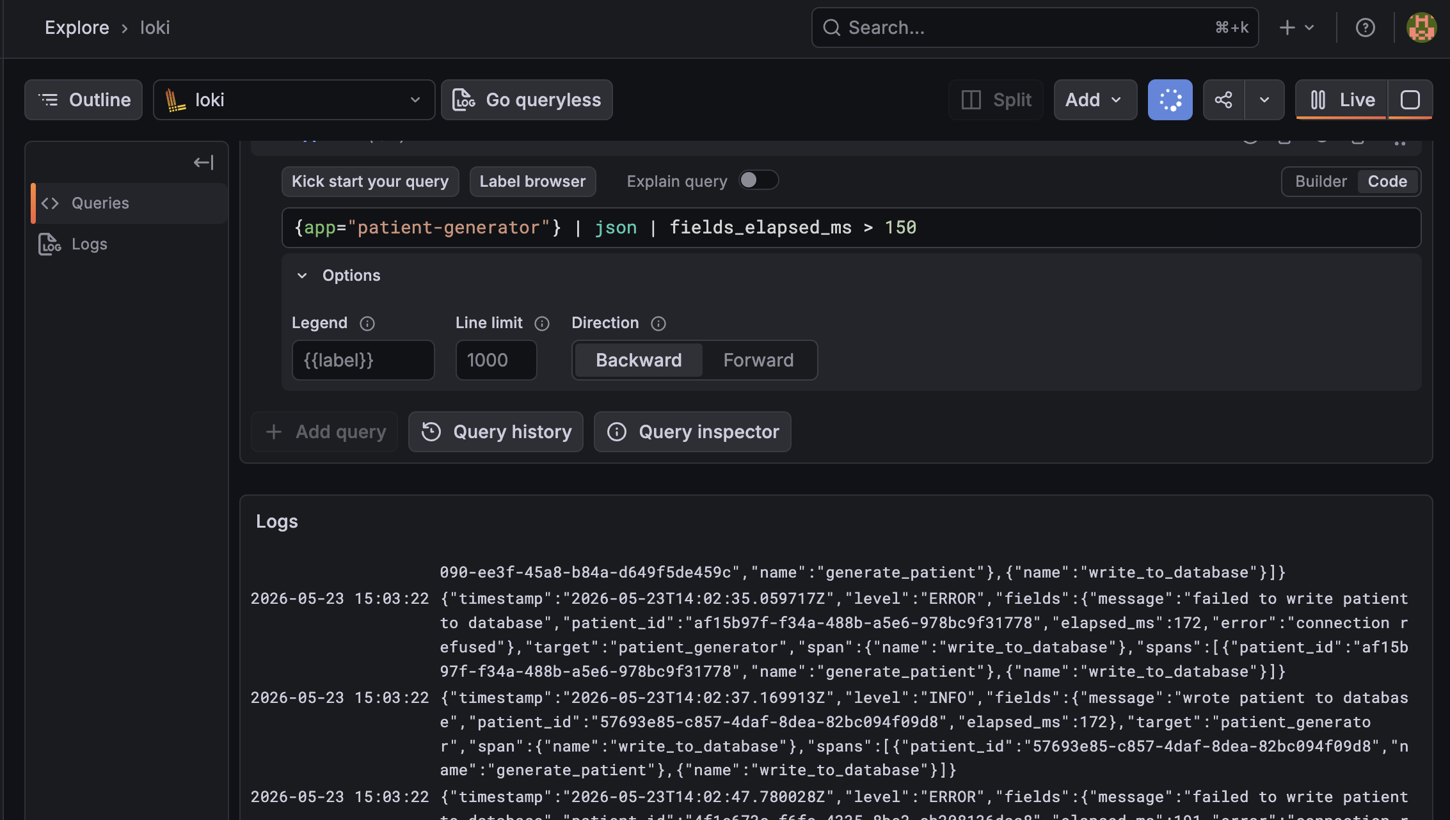
Task: Click the Legend {{label}} input field
Action: tap(363, 360)
